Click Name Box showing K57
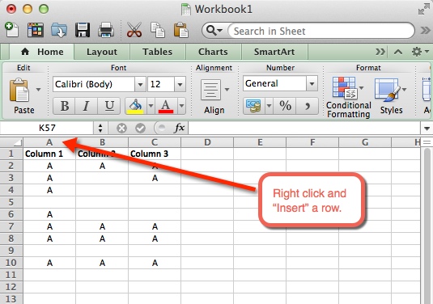Screen dimensions: 433x304 click(x=47, y=128)
